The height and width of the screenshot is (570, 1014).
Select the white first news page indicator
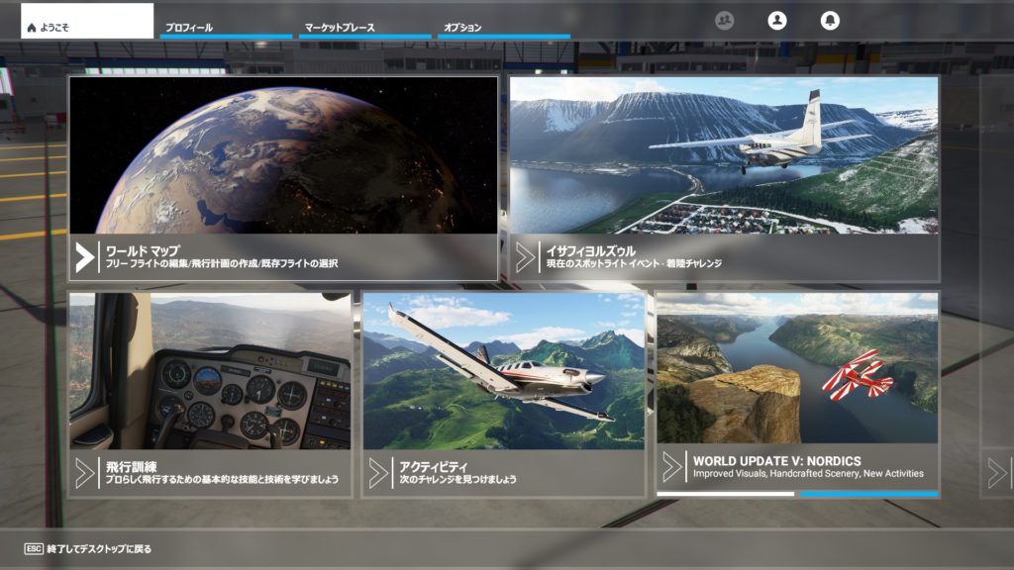coord(726,494)
